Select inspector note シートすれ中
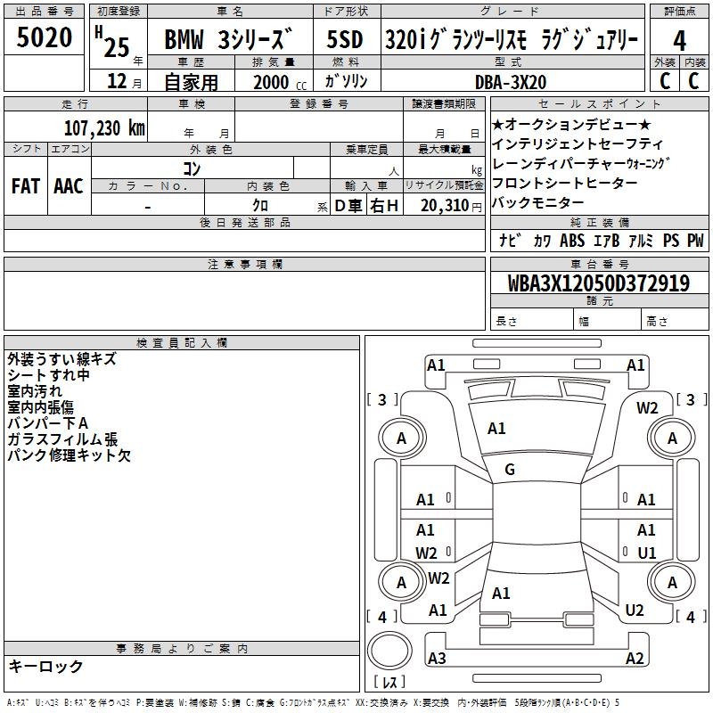 pos(49,375)
